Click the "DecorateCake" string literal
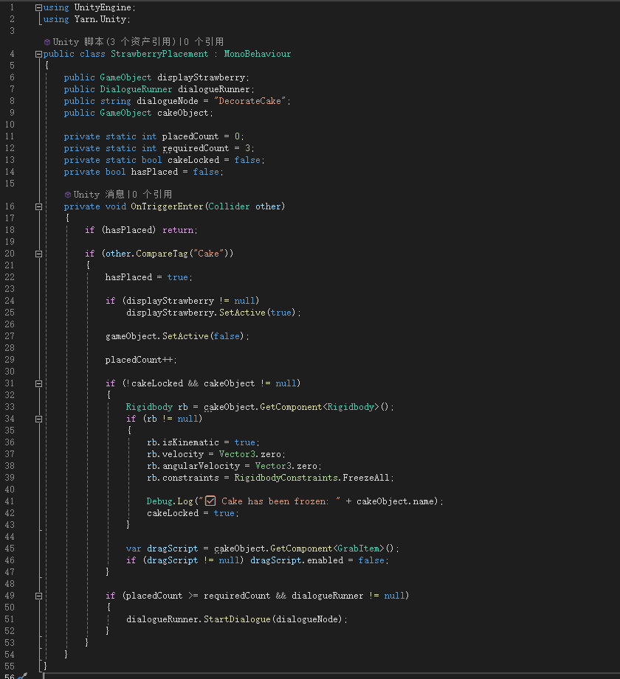Image resolution: width=620 pixels, height=679 pixels. click(x=249, y=101)
